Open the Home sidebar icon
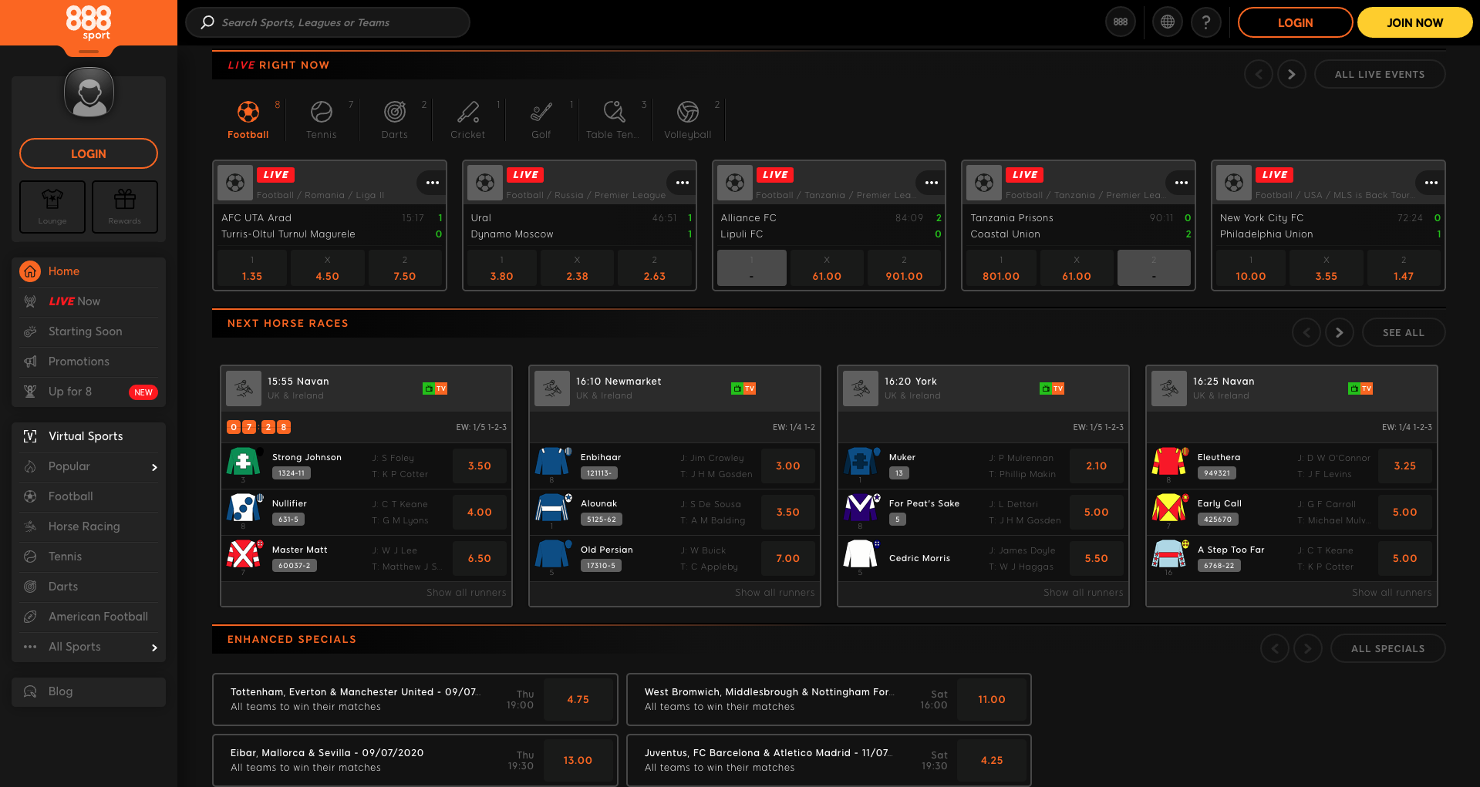 point(30,271)
